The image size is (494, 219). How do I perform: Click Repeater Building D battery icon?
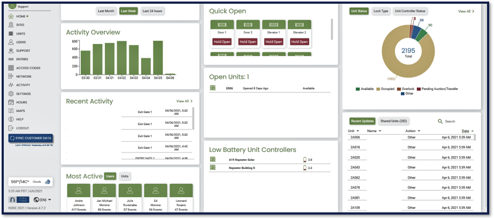pos(305,168)
